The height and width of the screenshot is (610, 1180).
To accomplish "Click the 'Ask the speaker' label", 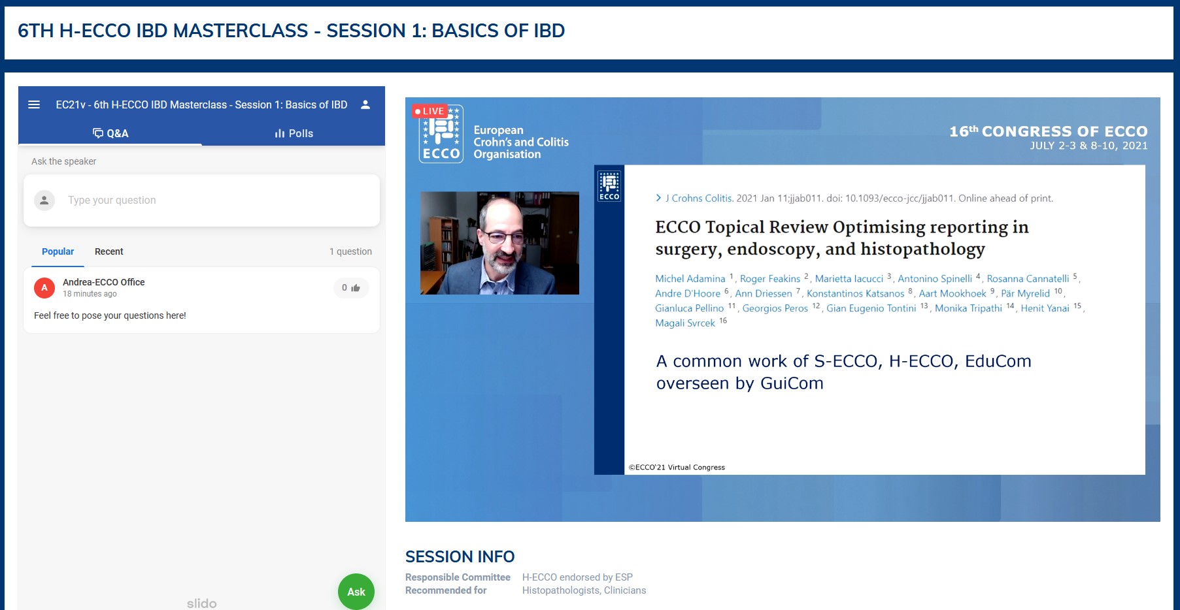I will point(63,161).
